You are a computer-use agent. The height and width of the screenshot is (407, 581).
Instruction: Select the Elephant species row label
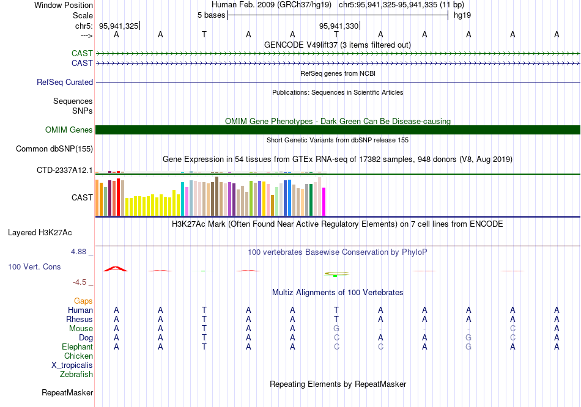point(77,347)
